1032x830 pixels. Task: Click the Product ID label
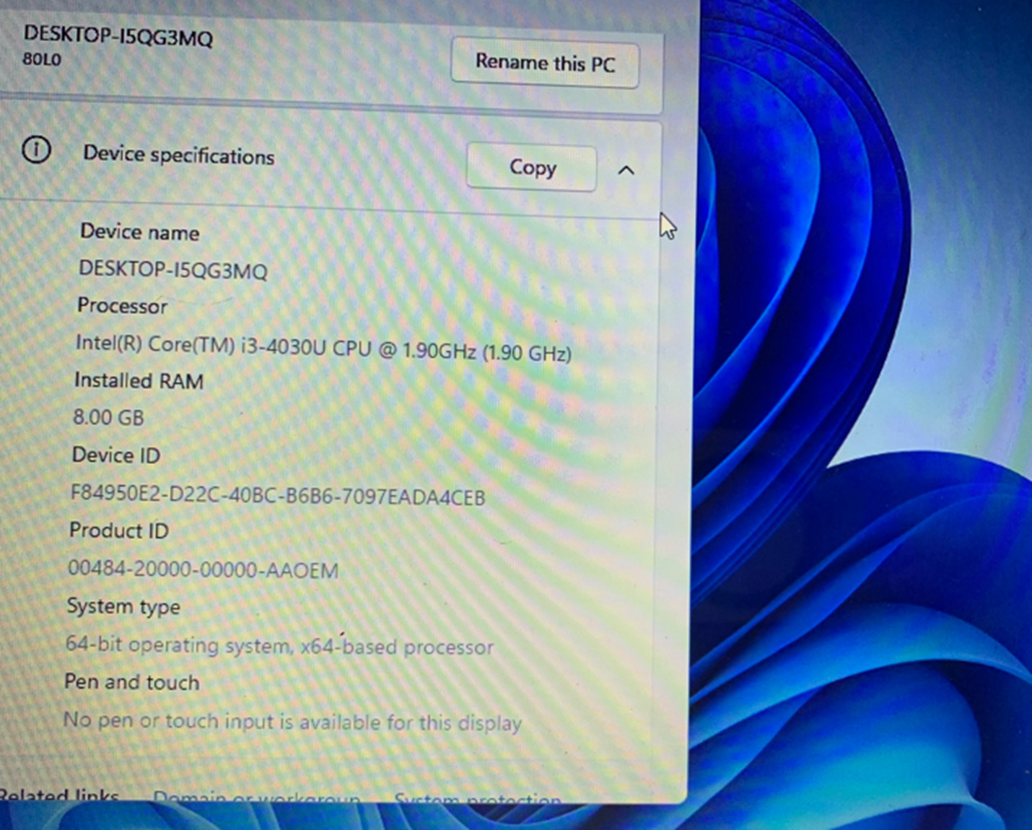[x=119, y=530]
